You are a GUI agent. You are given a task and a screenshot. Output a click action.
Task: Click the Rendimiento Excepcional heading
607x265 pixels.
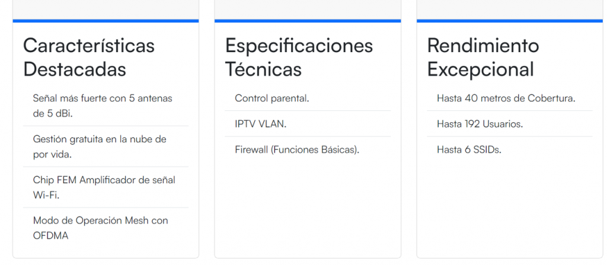tap(483, 58)
